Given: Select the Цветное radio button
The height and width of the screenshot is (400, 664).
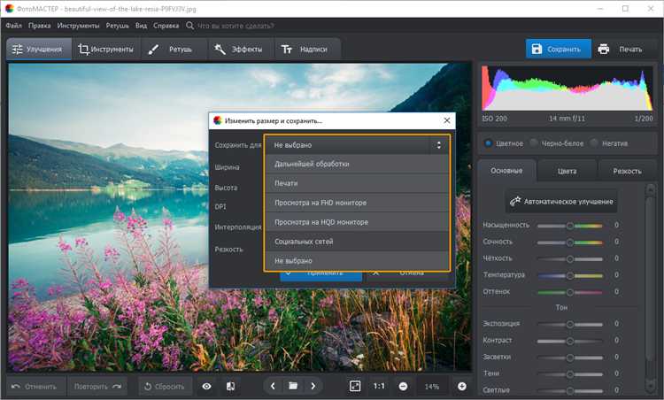Looking at the screenshot, I should [x=489, y=142].
